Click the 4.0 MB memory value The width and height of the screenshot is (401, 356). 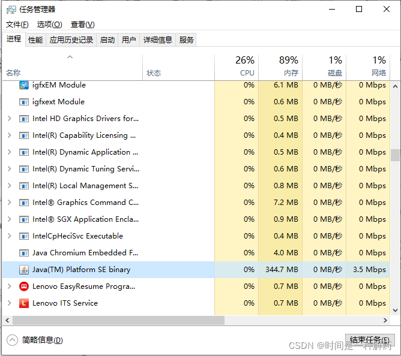[x=286, y=253]
